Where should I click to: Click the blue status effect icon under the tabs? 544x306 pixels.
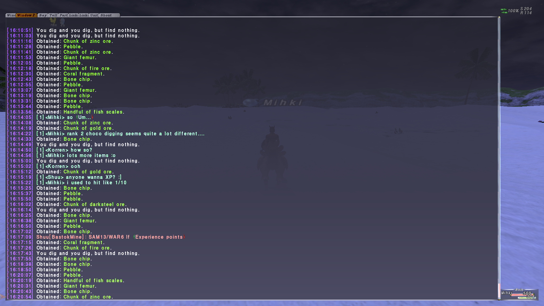click(x=62, y=21)
